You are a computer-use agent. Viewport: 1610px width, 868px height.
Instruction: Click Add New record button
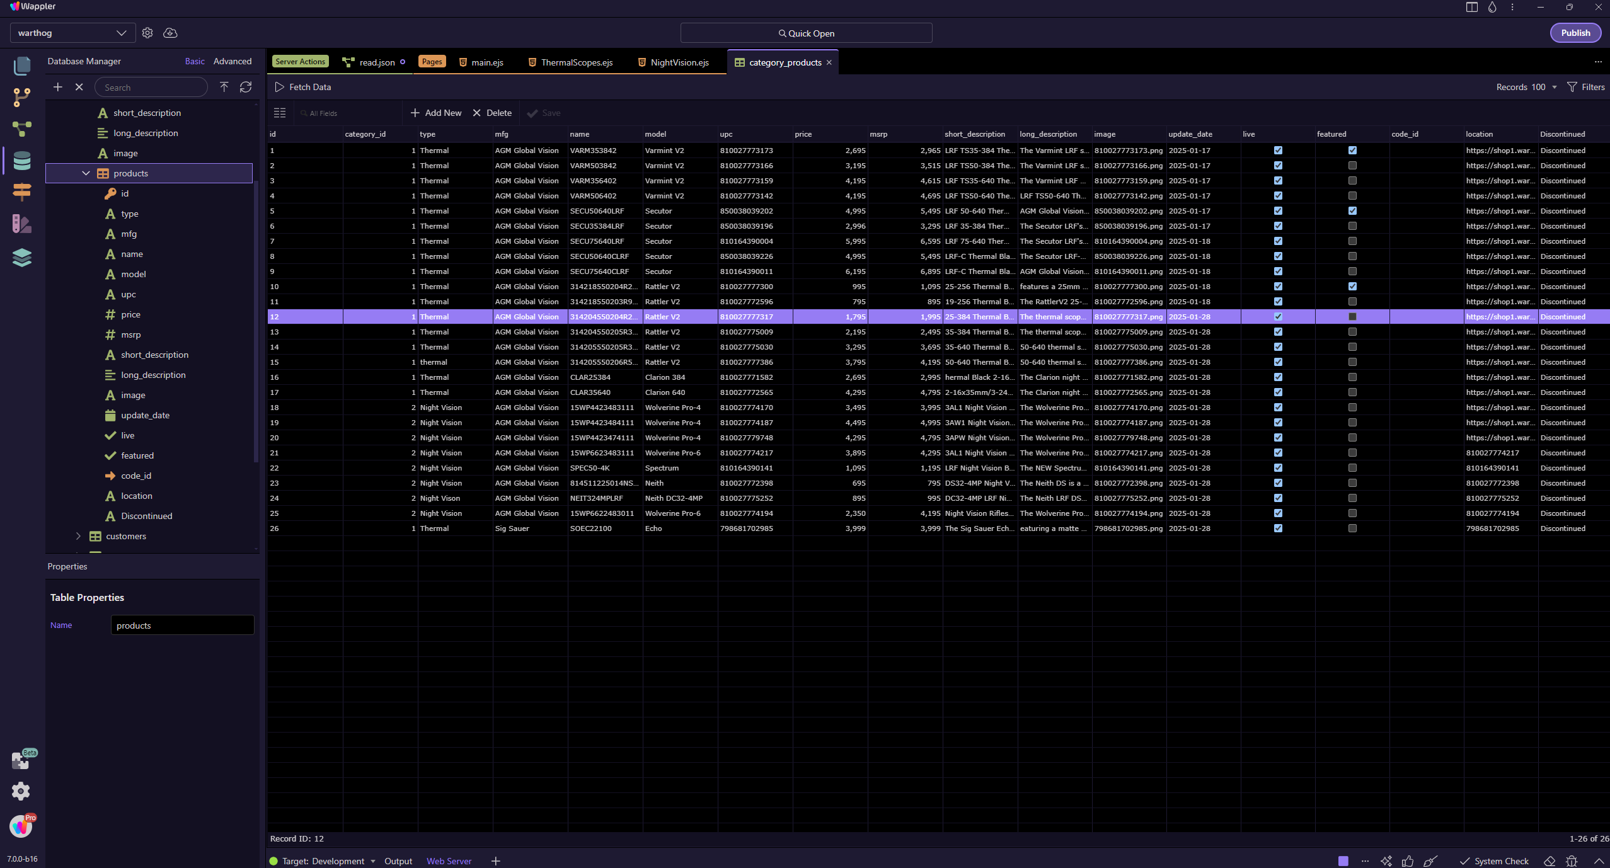click(436, 113)
